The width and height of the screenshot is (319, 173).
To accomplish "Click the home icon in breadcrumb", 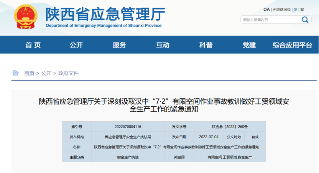I will tap(16, 73).
